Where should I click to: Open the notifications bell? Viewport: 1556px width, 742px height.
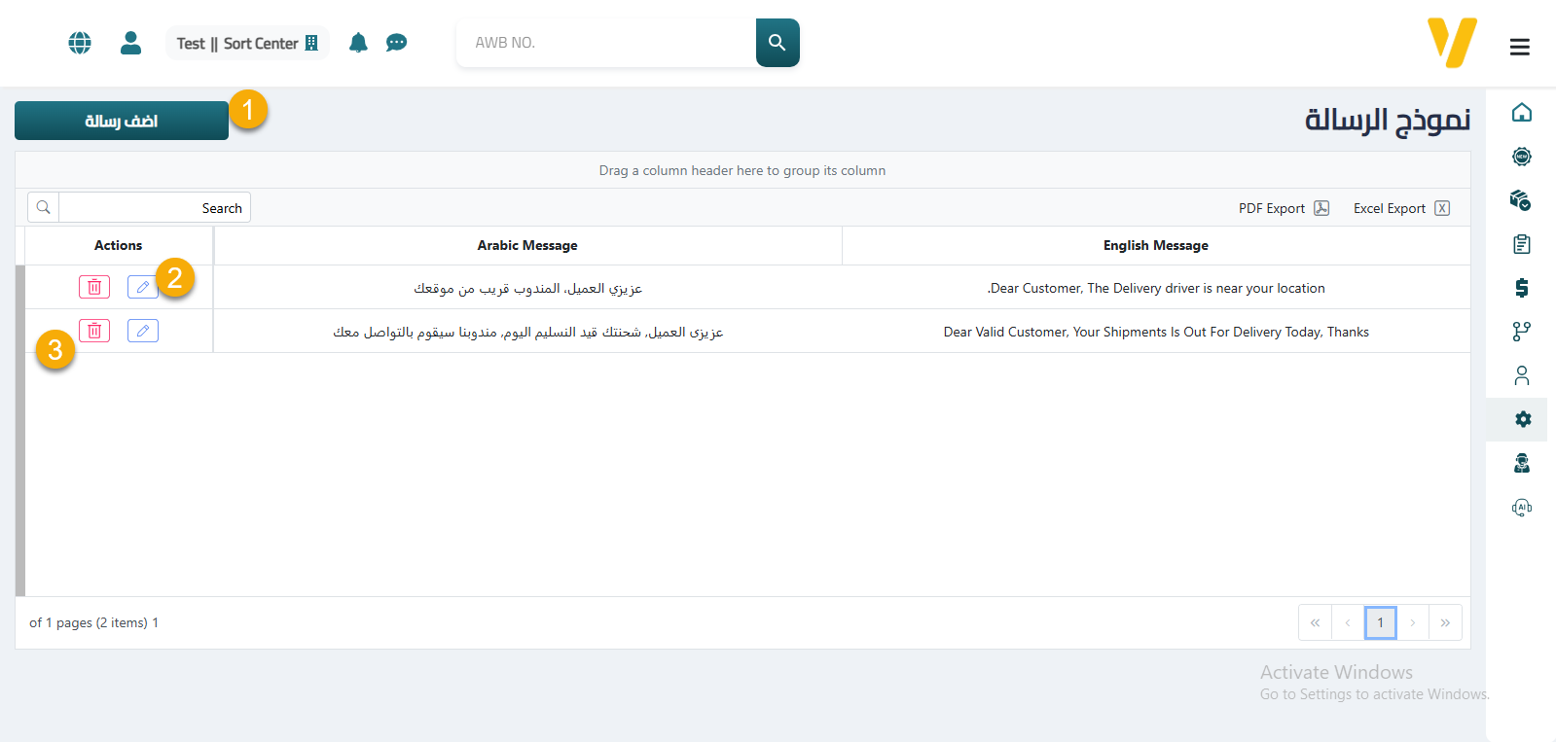click(358, 43)
